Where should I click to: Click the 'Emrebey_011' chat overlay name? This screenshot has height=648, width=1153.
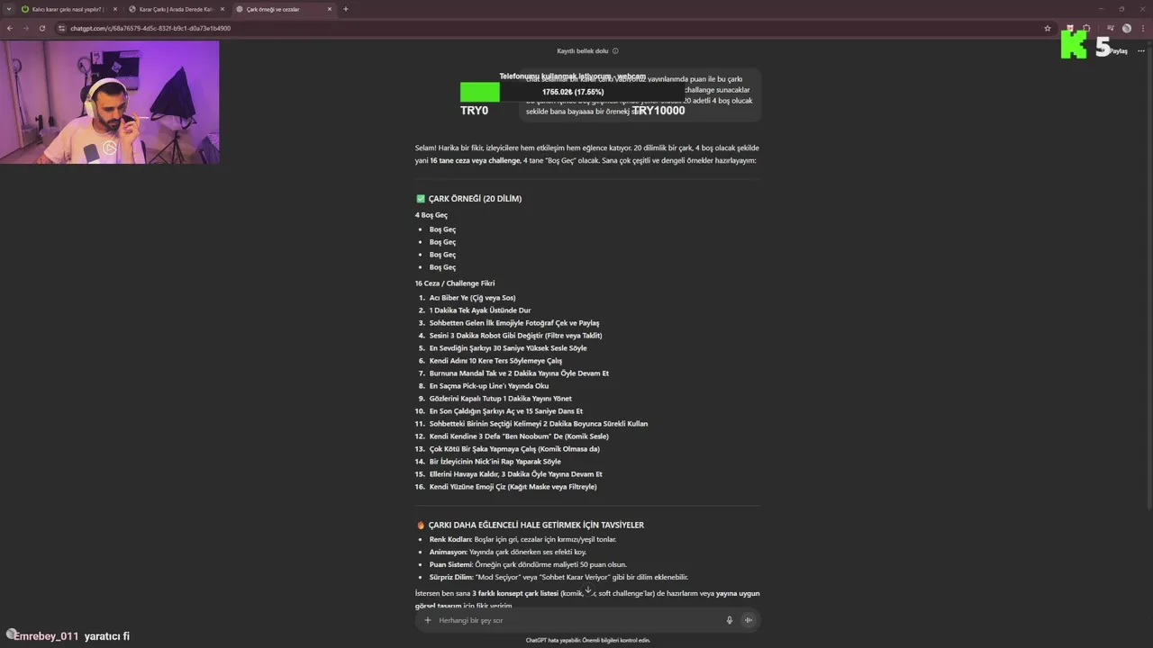[x=46, y=636]
